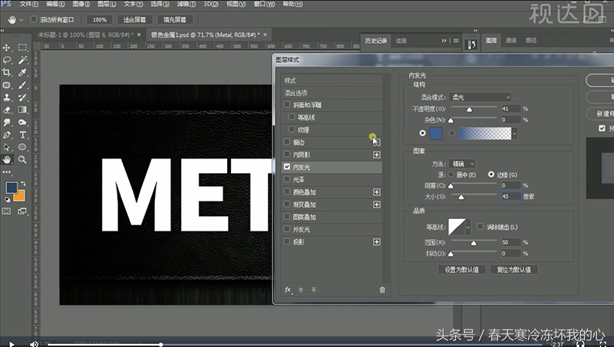Click the 设置为默认值 button
This screenshot has width=614, height=347.
[x=461, y=270]
